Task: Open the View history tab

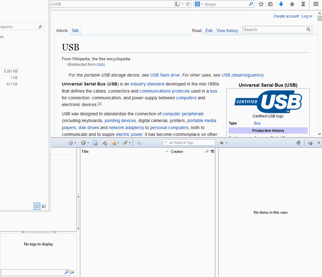Action: (x=227, y=31)
